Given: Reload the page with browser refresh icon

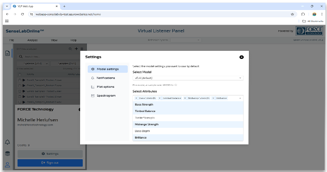Looking at the screenshot, I should [23, 14].
